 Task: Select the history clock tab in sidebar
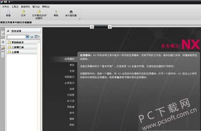(3, 42)
